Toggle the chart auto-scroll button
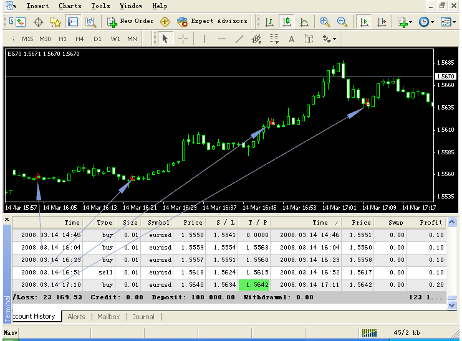462x341 pixels. coord(363,21)
